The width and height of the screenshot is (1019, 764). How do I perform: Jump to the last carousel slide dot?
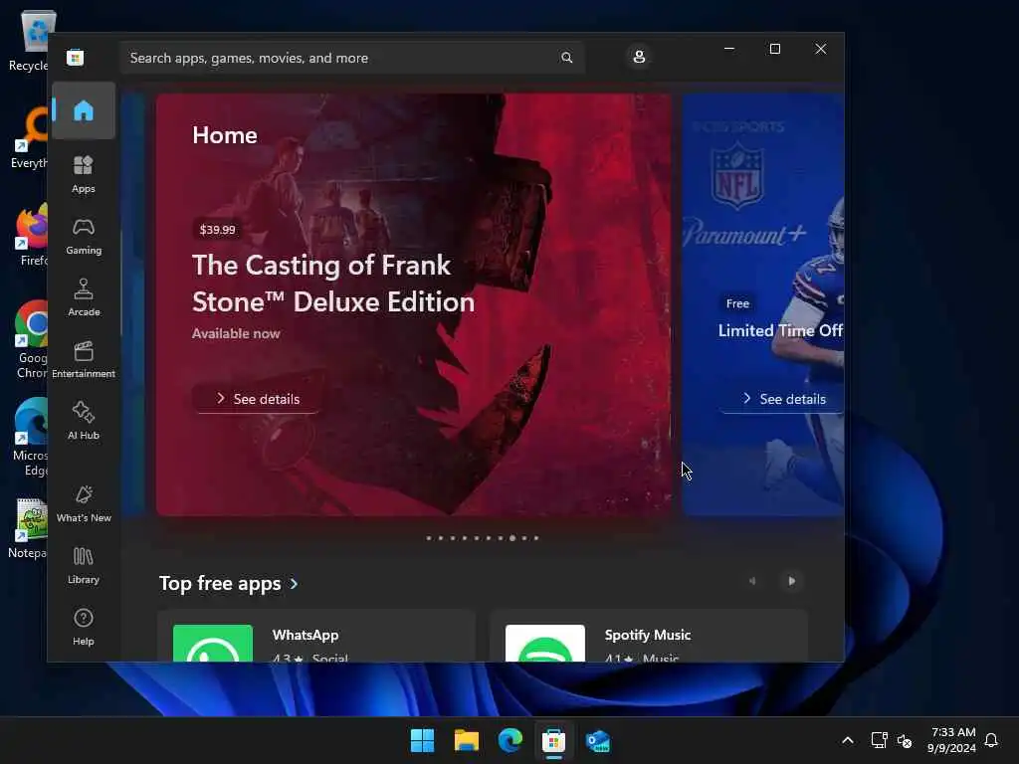click(536, 538)
